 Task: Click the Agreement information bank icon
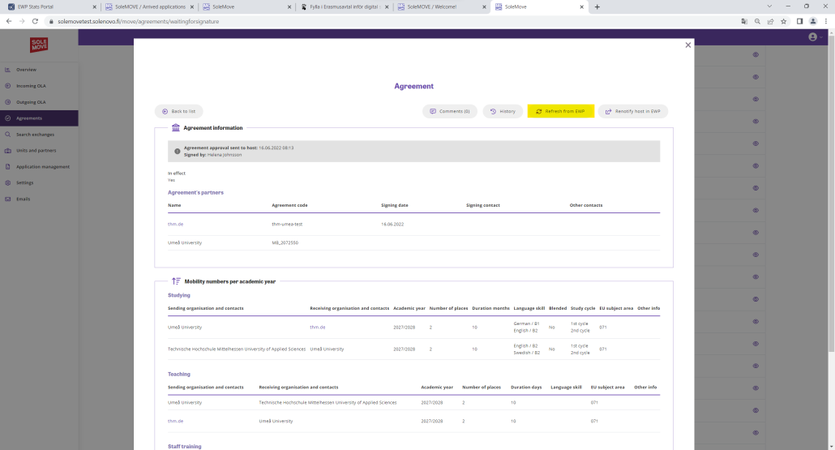pyautogui.click(x=176, y=128)
